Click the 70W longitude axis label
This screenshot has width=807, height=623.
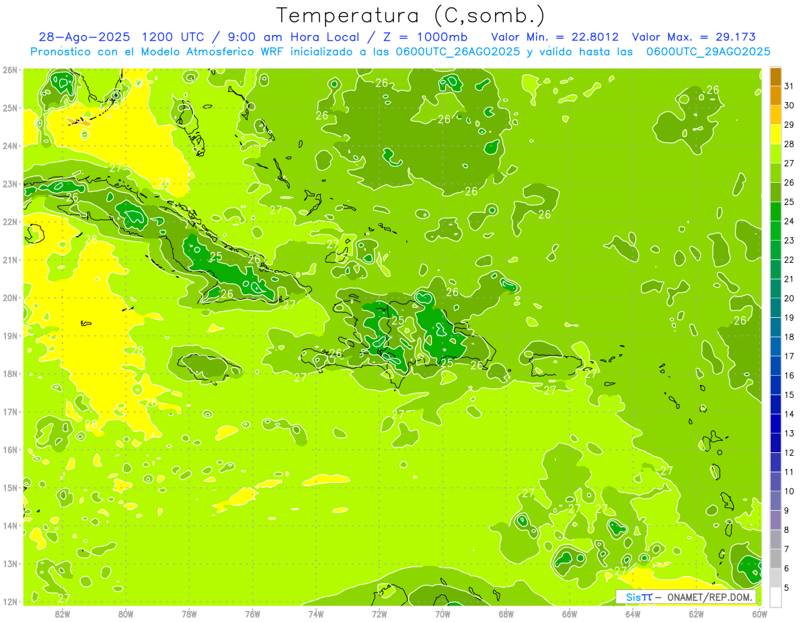pyautogui.click(x=443, y=613)
